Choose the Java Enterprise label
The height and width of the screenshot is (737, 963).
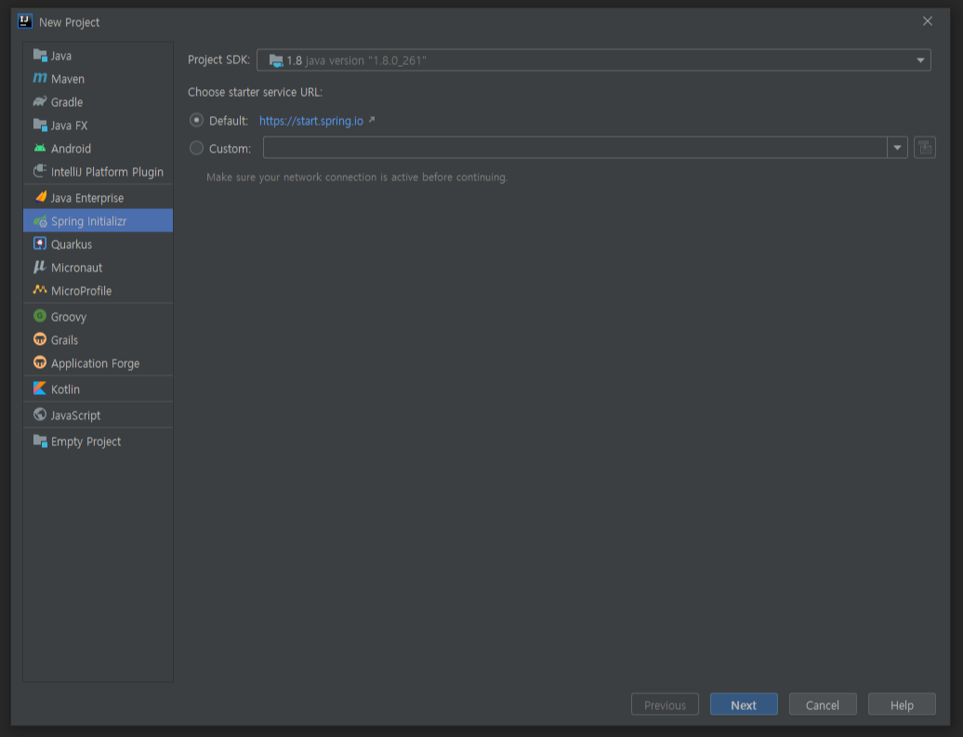point(87,198)
